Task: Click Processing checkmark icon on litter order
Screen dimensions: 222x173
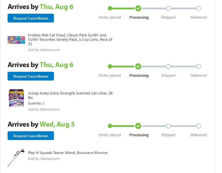Action: (138, 67)
